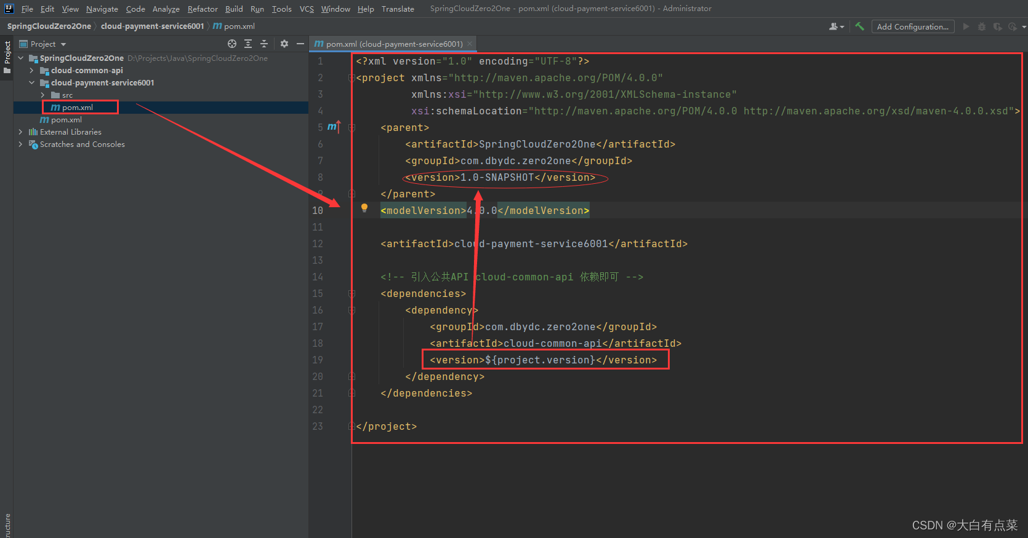1028x538 pixels.
Task: Open the Help menu
Action: click(366, 9)
